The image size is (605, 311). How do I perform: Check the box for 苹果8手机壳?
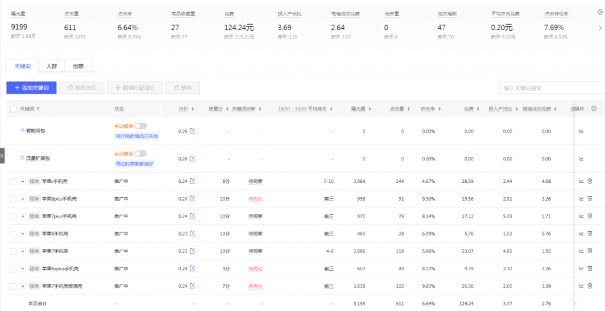13,234
